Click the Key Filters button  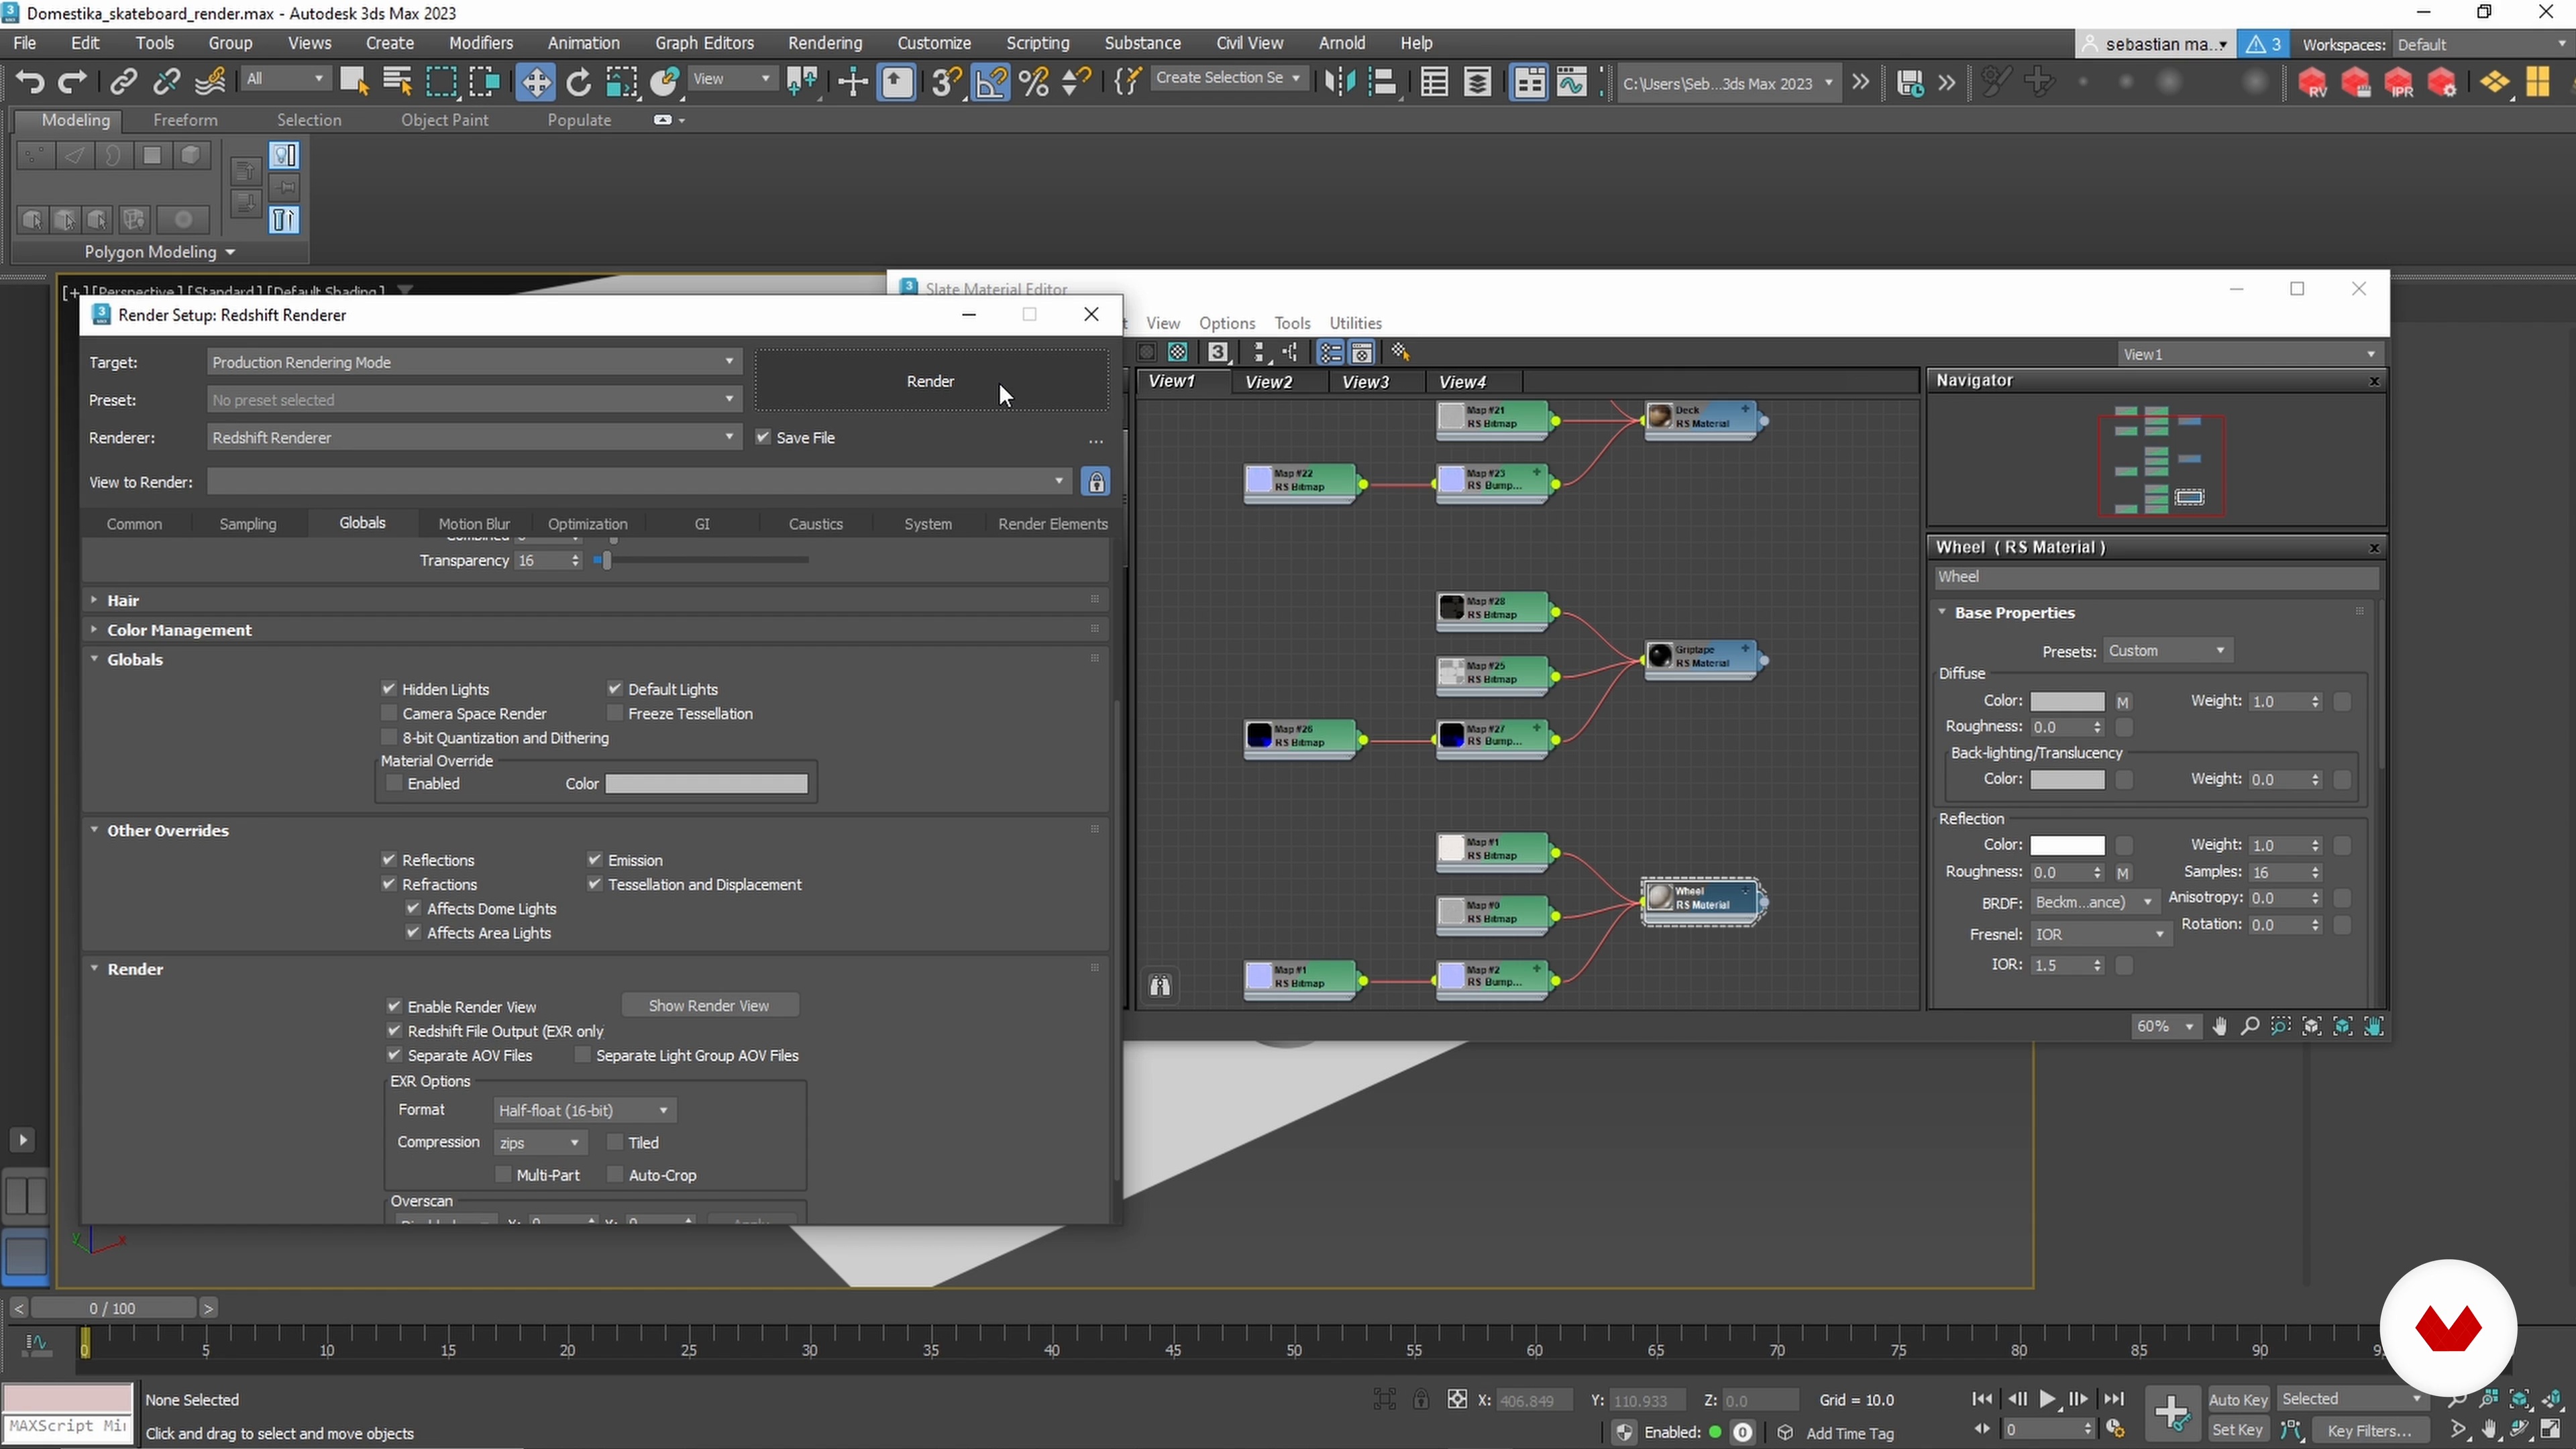2370,1431
